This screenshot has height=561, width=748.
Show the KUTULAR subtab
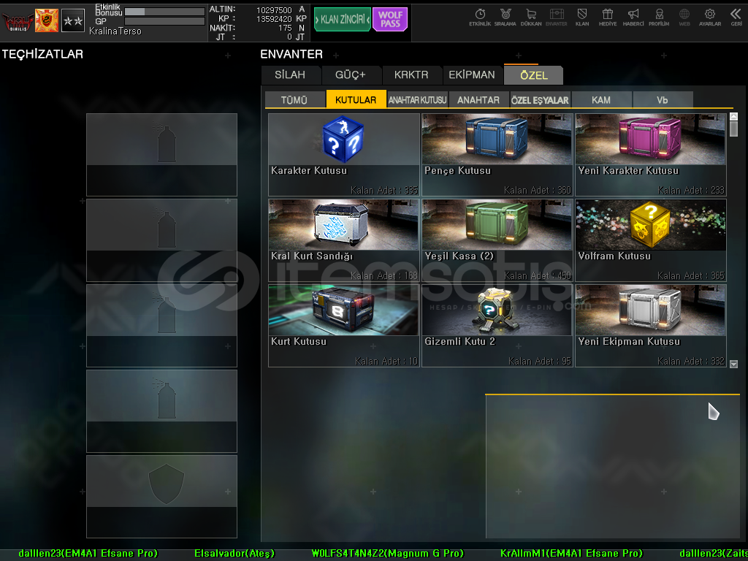(x=356, y=99)
